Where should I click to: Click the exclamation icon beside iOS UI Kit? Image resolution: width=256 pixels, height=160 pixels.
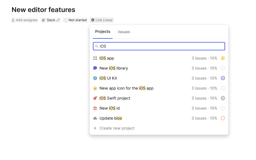(95, 78)
